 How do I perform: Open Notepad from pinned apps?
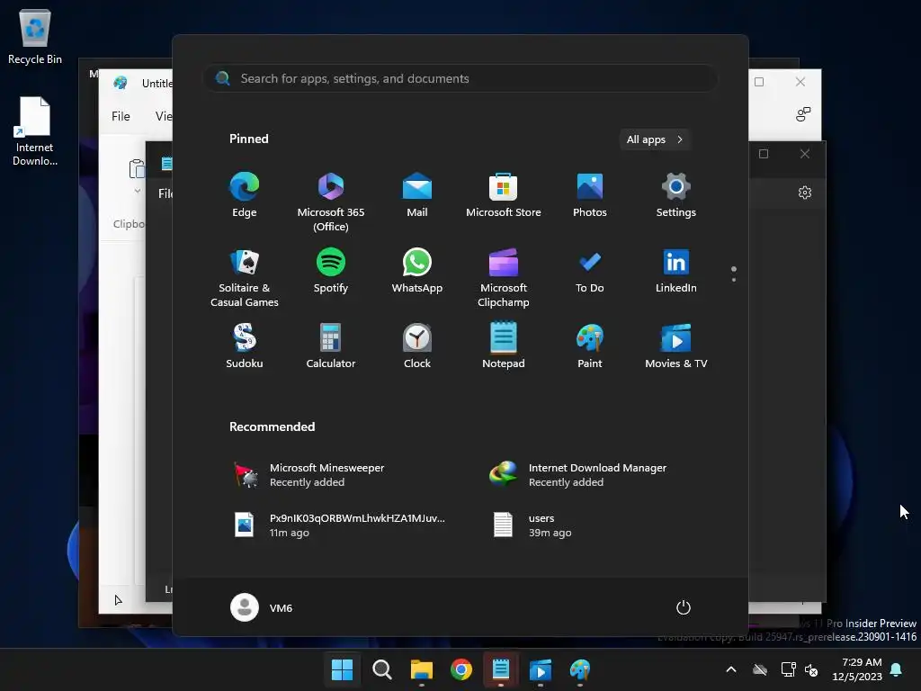504,346
